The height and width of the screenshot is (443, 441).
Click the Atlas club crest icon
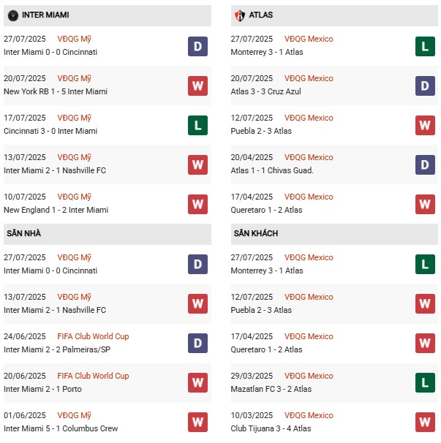239,15
